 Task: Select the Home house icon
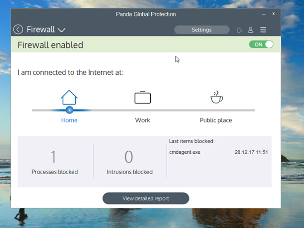pyautogui.click(x=69, y=97)
